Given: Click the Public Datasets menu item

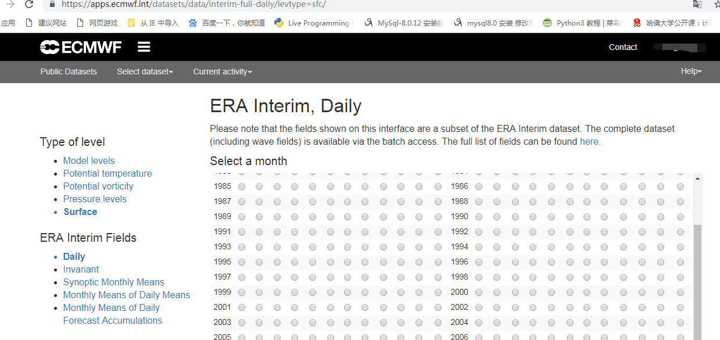Looking at the screenshot, I should pos(68,71).
